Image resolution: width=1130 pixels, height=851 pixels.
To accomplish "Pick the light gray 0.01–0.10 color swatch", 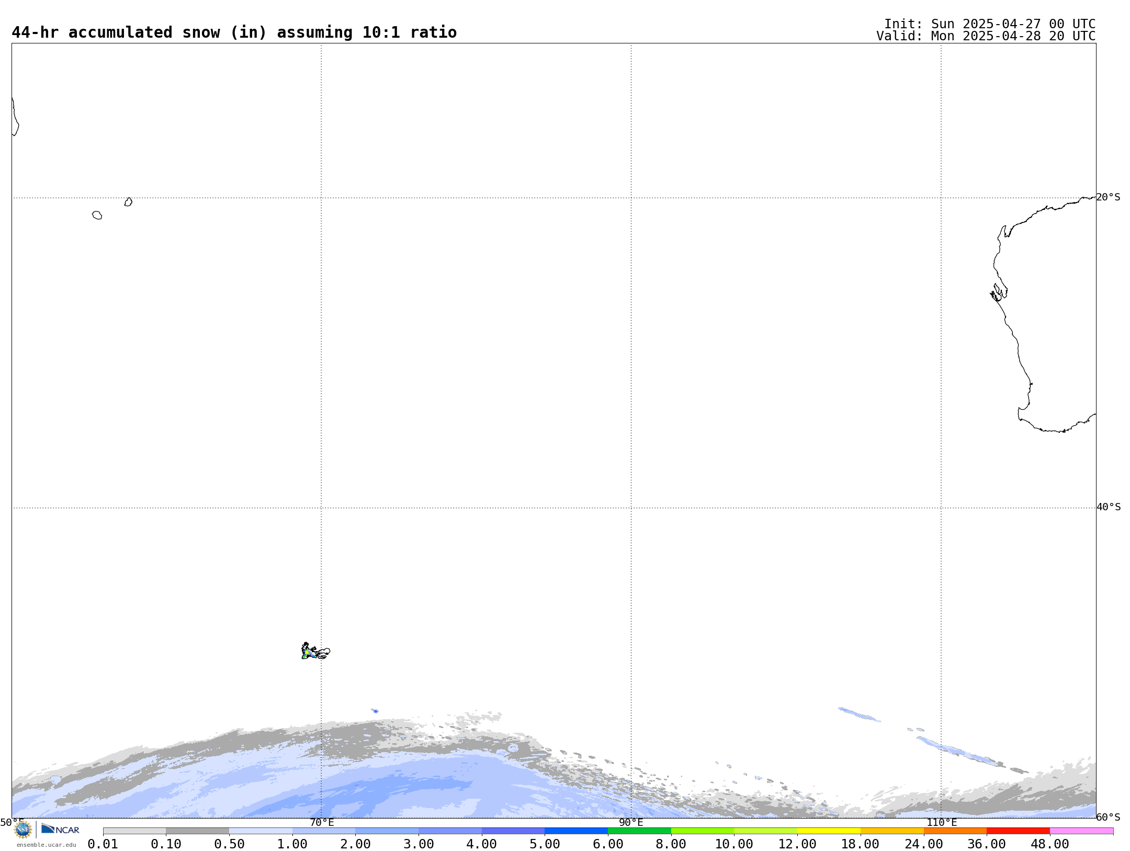I will coord(134,831).
